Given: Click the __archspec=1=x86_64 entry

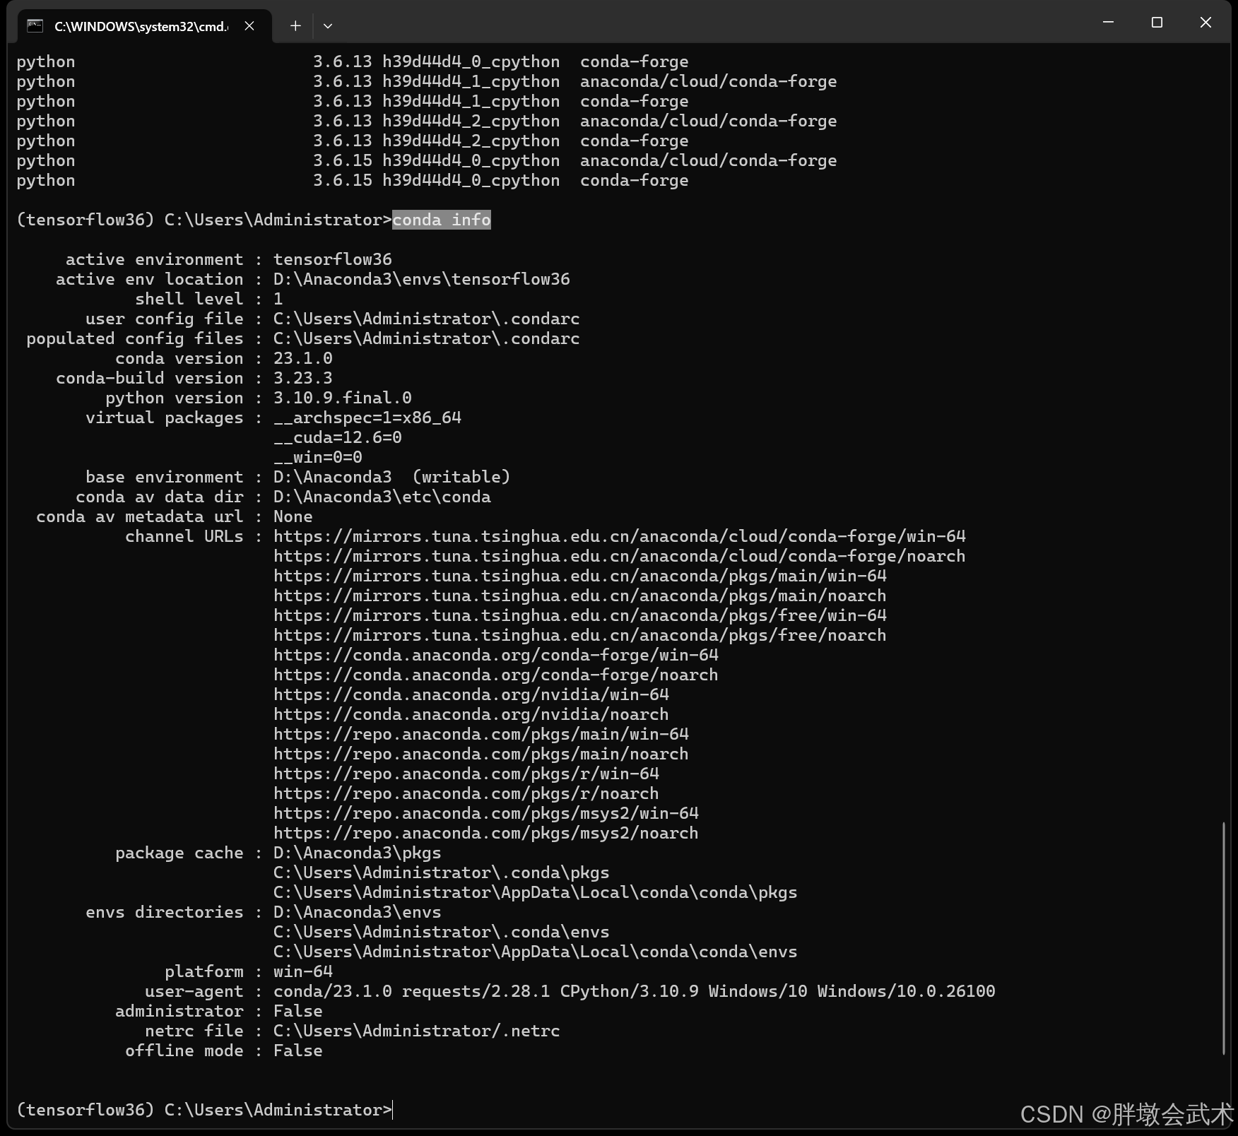Looking at the screenshot, I should (x=367, y=418).
